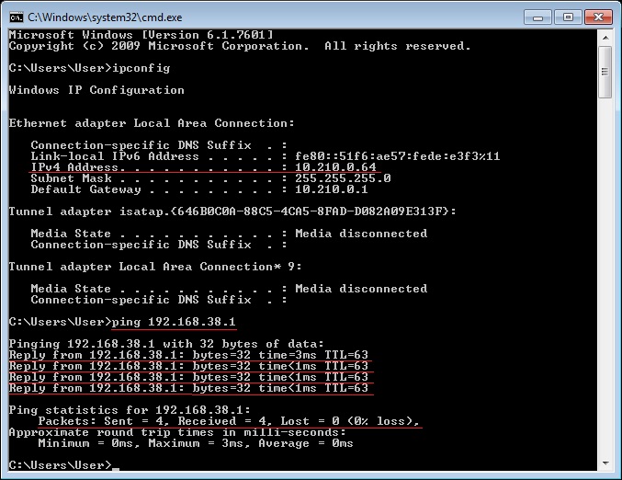Click the typed ping 192.168.38.1 command
The width and height of the screenshot is (622, 480).
pos(174,322)
